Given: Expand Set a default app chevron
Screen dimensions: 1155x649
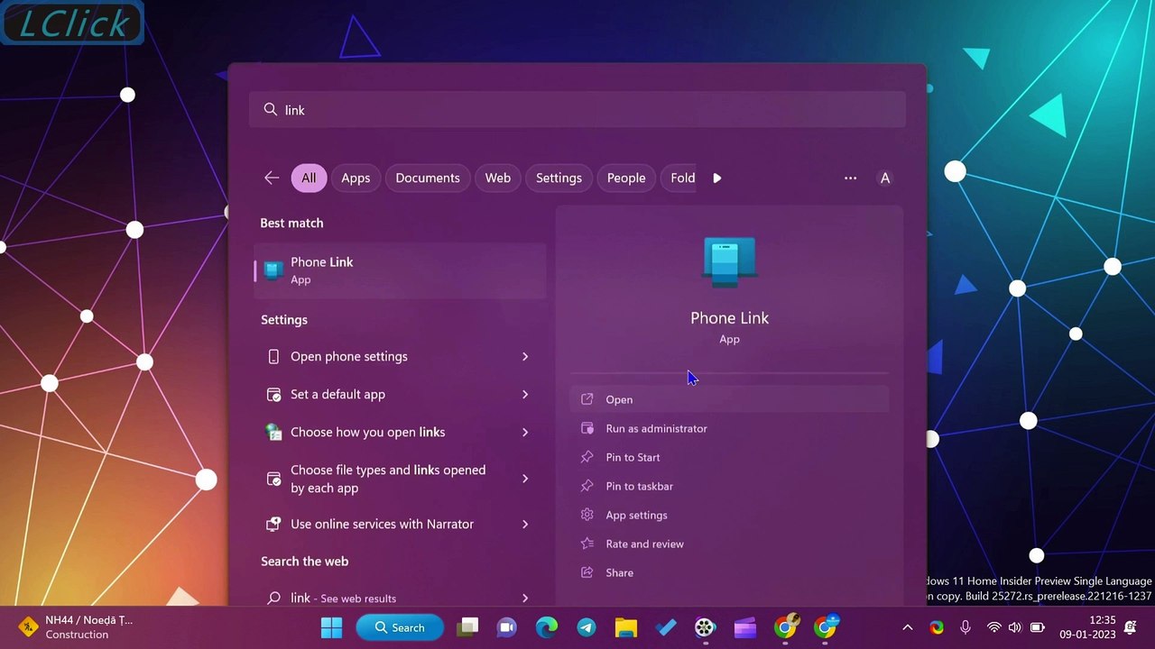Looking at the screenshot, I should [x=525, y=395].
